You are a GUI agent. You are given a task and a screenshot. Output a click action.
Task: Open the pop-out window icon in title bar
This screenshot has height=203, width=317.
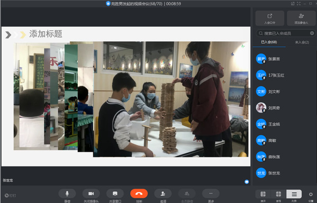point(293,4)
